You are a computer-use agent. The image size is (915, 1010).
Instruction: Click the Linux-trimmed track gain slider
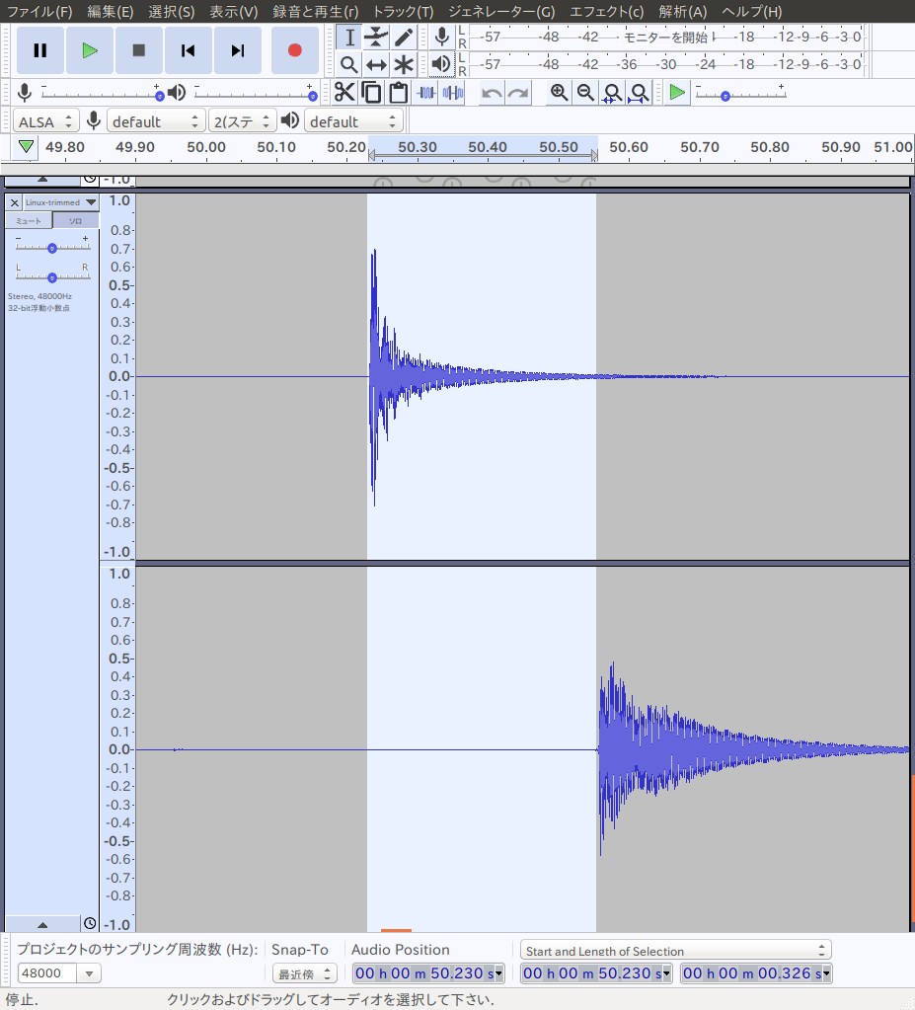pyautogui.click(x=52, y=246)
